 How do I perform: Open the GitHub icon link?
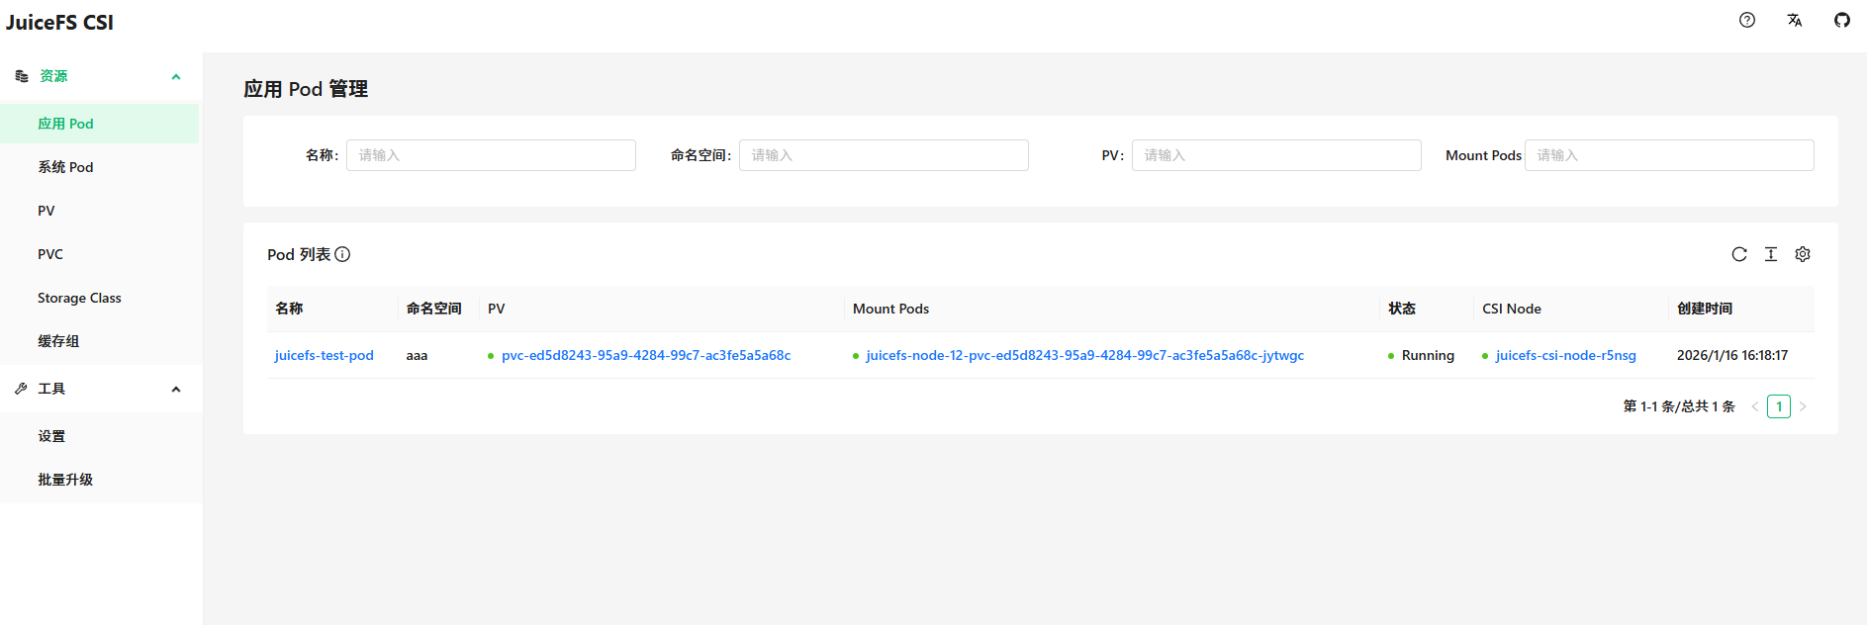[1842, 20]
